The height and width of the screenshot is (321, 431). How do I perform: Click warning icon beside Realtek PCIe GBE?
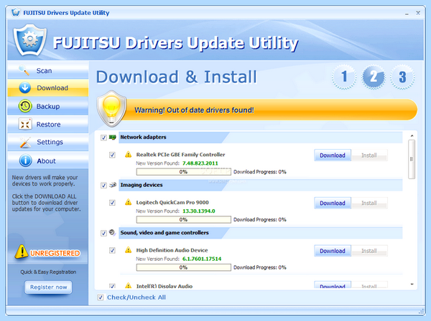tap(128, 155)
